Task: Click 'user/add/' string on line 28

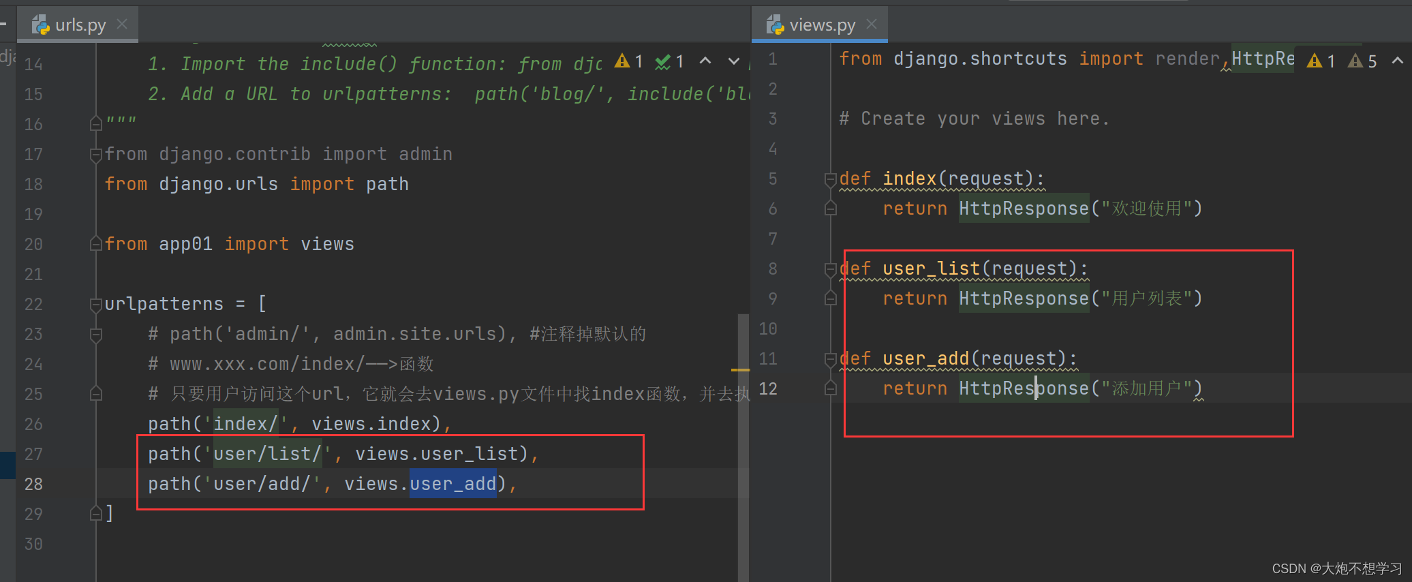Action: pos(262,484)
